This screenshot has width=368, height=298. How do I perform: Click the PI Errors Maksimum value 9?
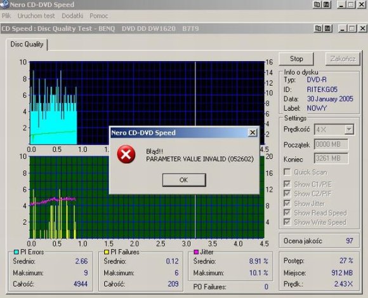[86, 273]
